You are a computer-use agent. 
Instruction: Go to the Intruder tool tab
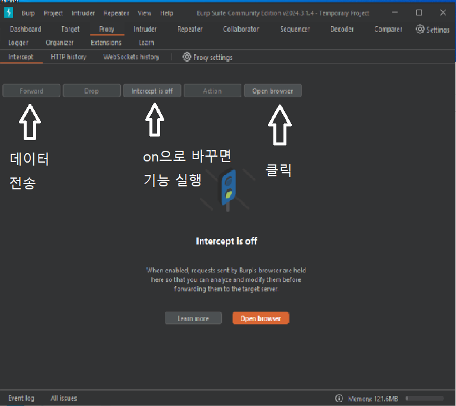coord(145,29)
